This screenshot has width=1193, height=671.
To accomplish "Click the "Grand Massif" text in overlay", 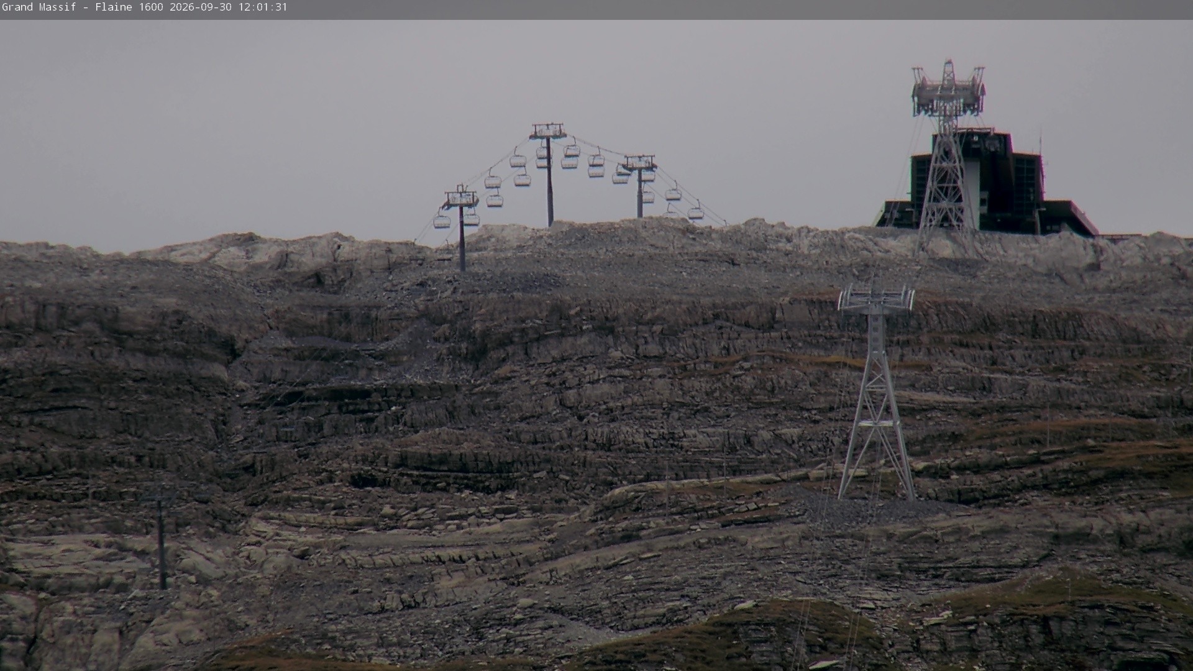I will [x=39, y=7].
